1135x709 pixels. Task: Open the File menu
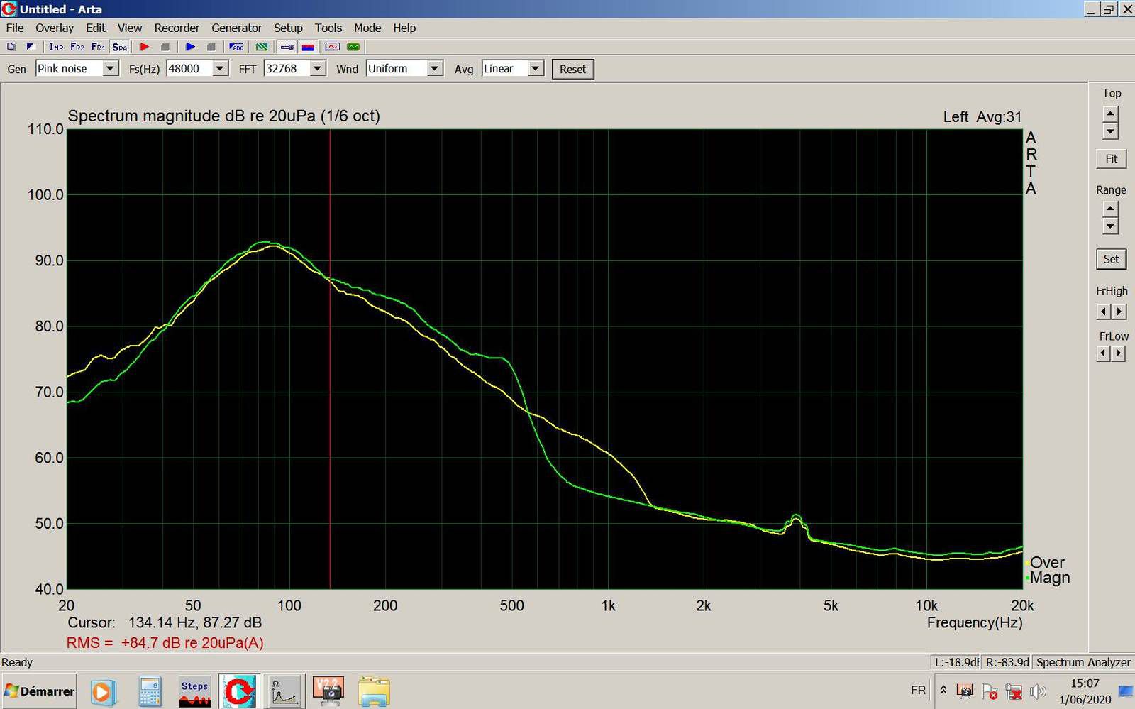pyautogui.click(x=15, y=28)
